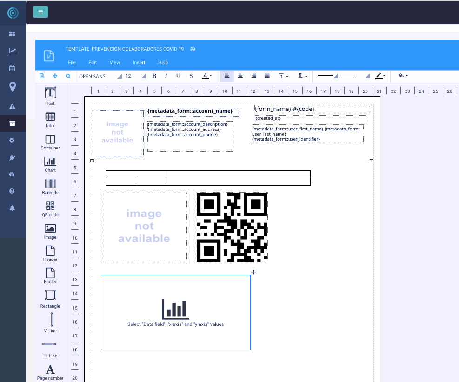Screen dimensions: 459x382
Task: Open the paragraph direction dropdown
Action: point(303,76)
